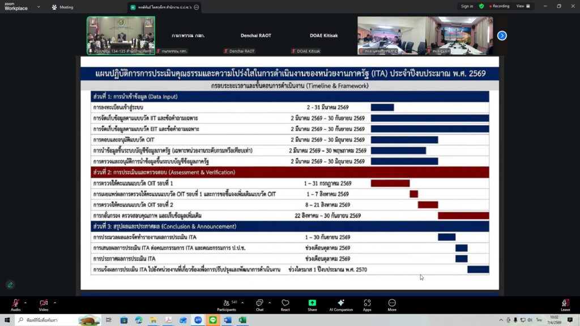
Task: Open the React emoji menu
Action: click(x=285, y=304)
